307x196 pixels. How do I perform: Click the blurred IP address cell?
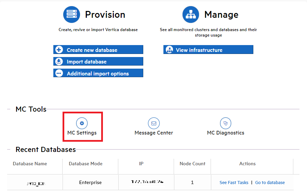click(147, 182)
